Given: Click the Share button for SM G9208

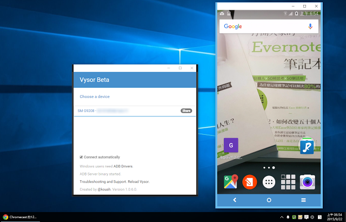Looking at the screenshot, I should click(x=186, y=110).
